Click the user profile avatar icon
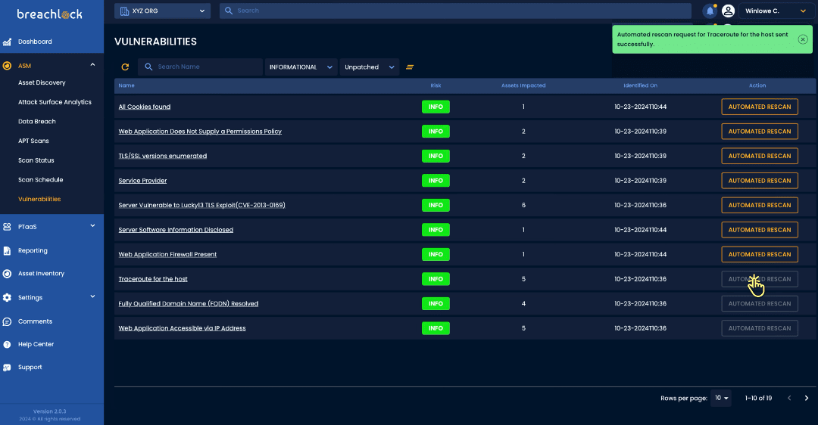 (729, 11)
